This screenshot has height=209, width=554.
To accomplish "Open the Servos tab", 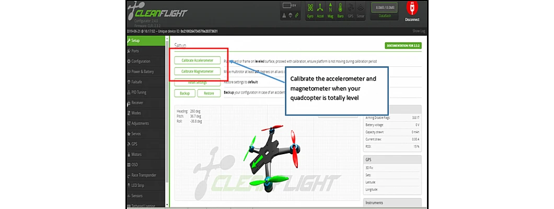I will point(146,134).
